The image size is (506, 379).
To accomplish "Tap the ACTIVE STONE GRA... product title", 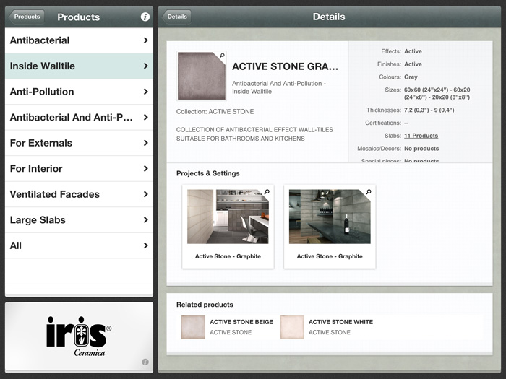I will click(285, 66).
